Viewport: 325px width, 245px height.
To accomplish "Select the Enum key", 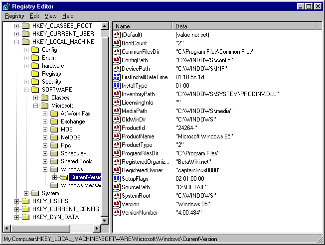I will coord(49,58).
